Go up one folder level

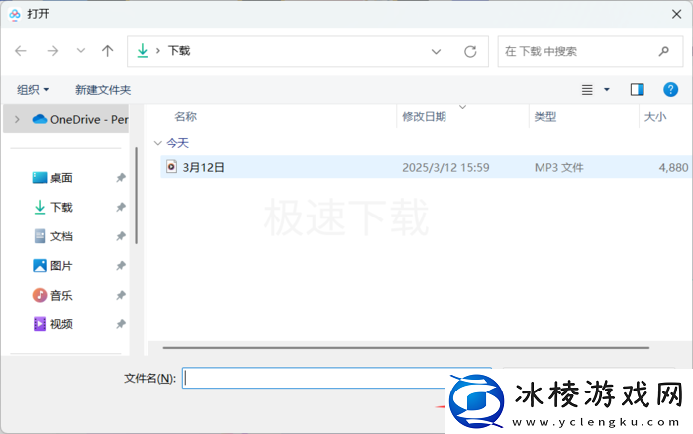pos(107,51)
